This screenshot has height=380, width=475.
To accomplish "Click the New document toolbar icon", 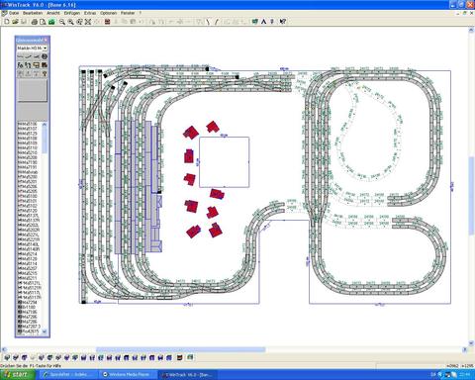I will pos(7,22).
